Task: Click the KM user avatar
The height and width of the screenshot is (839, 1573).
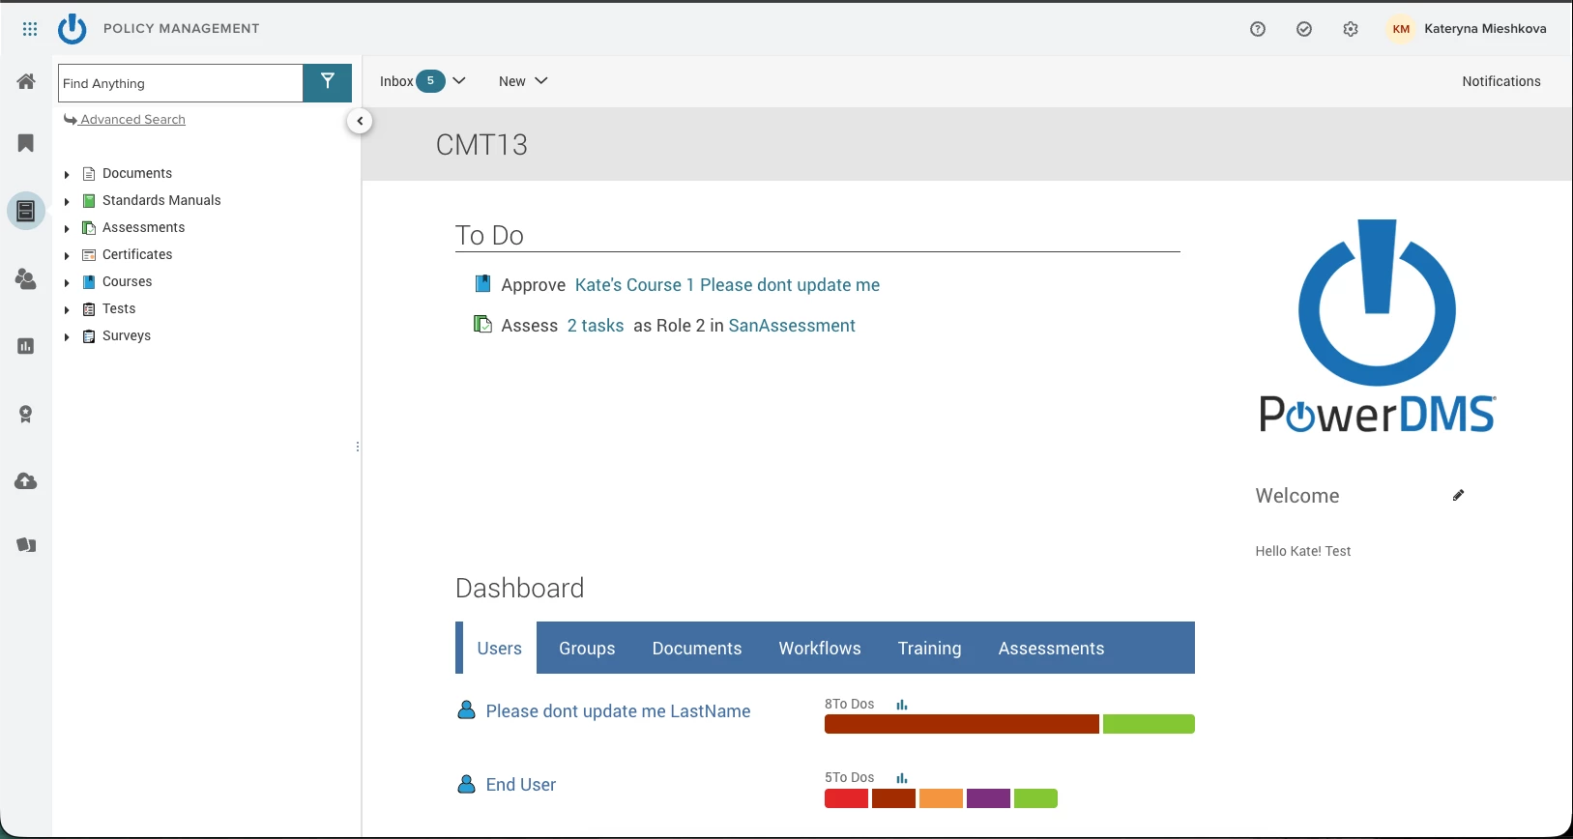Action: point(1401,29)
